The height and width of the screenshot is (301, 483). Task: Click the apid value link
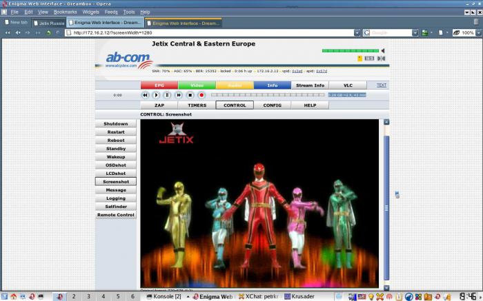point(322,71)
